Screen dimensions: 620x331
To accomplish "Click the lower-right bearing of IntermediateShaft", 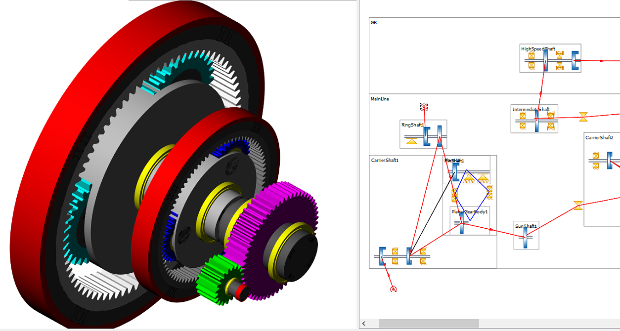I will point(551,126).
